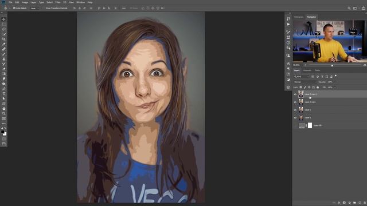
Task: Switch to the Paths tab
Action: click(317, 70)
